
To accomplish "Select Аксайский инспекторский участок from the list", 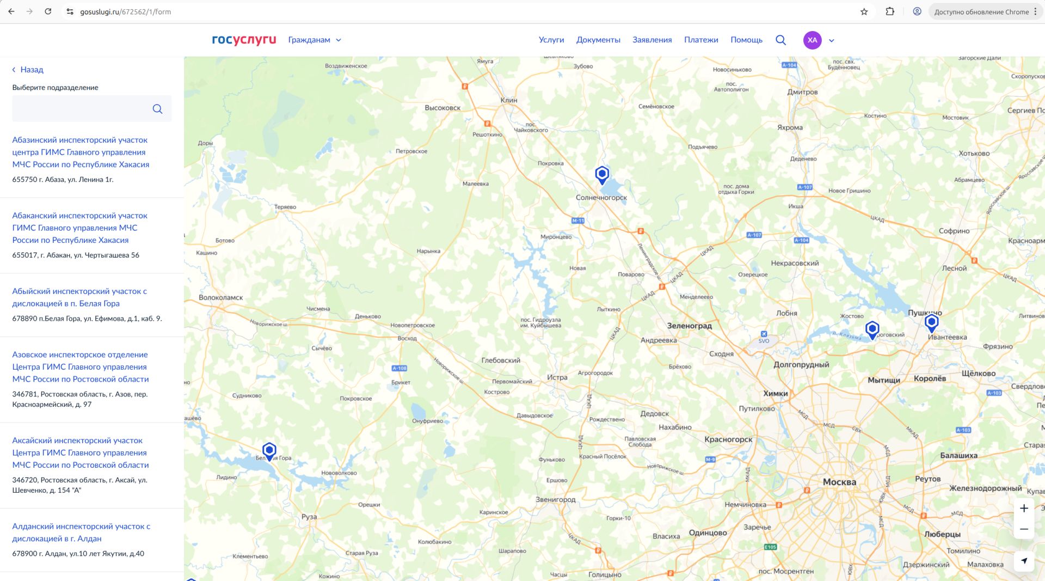I will [81, 452].
